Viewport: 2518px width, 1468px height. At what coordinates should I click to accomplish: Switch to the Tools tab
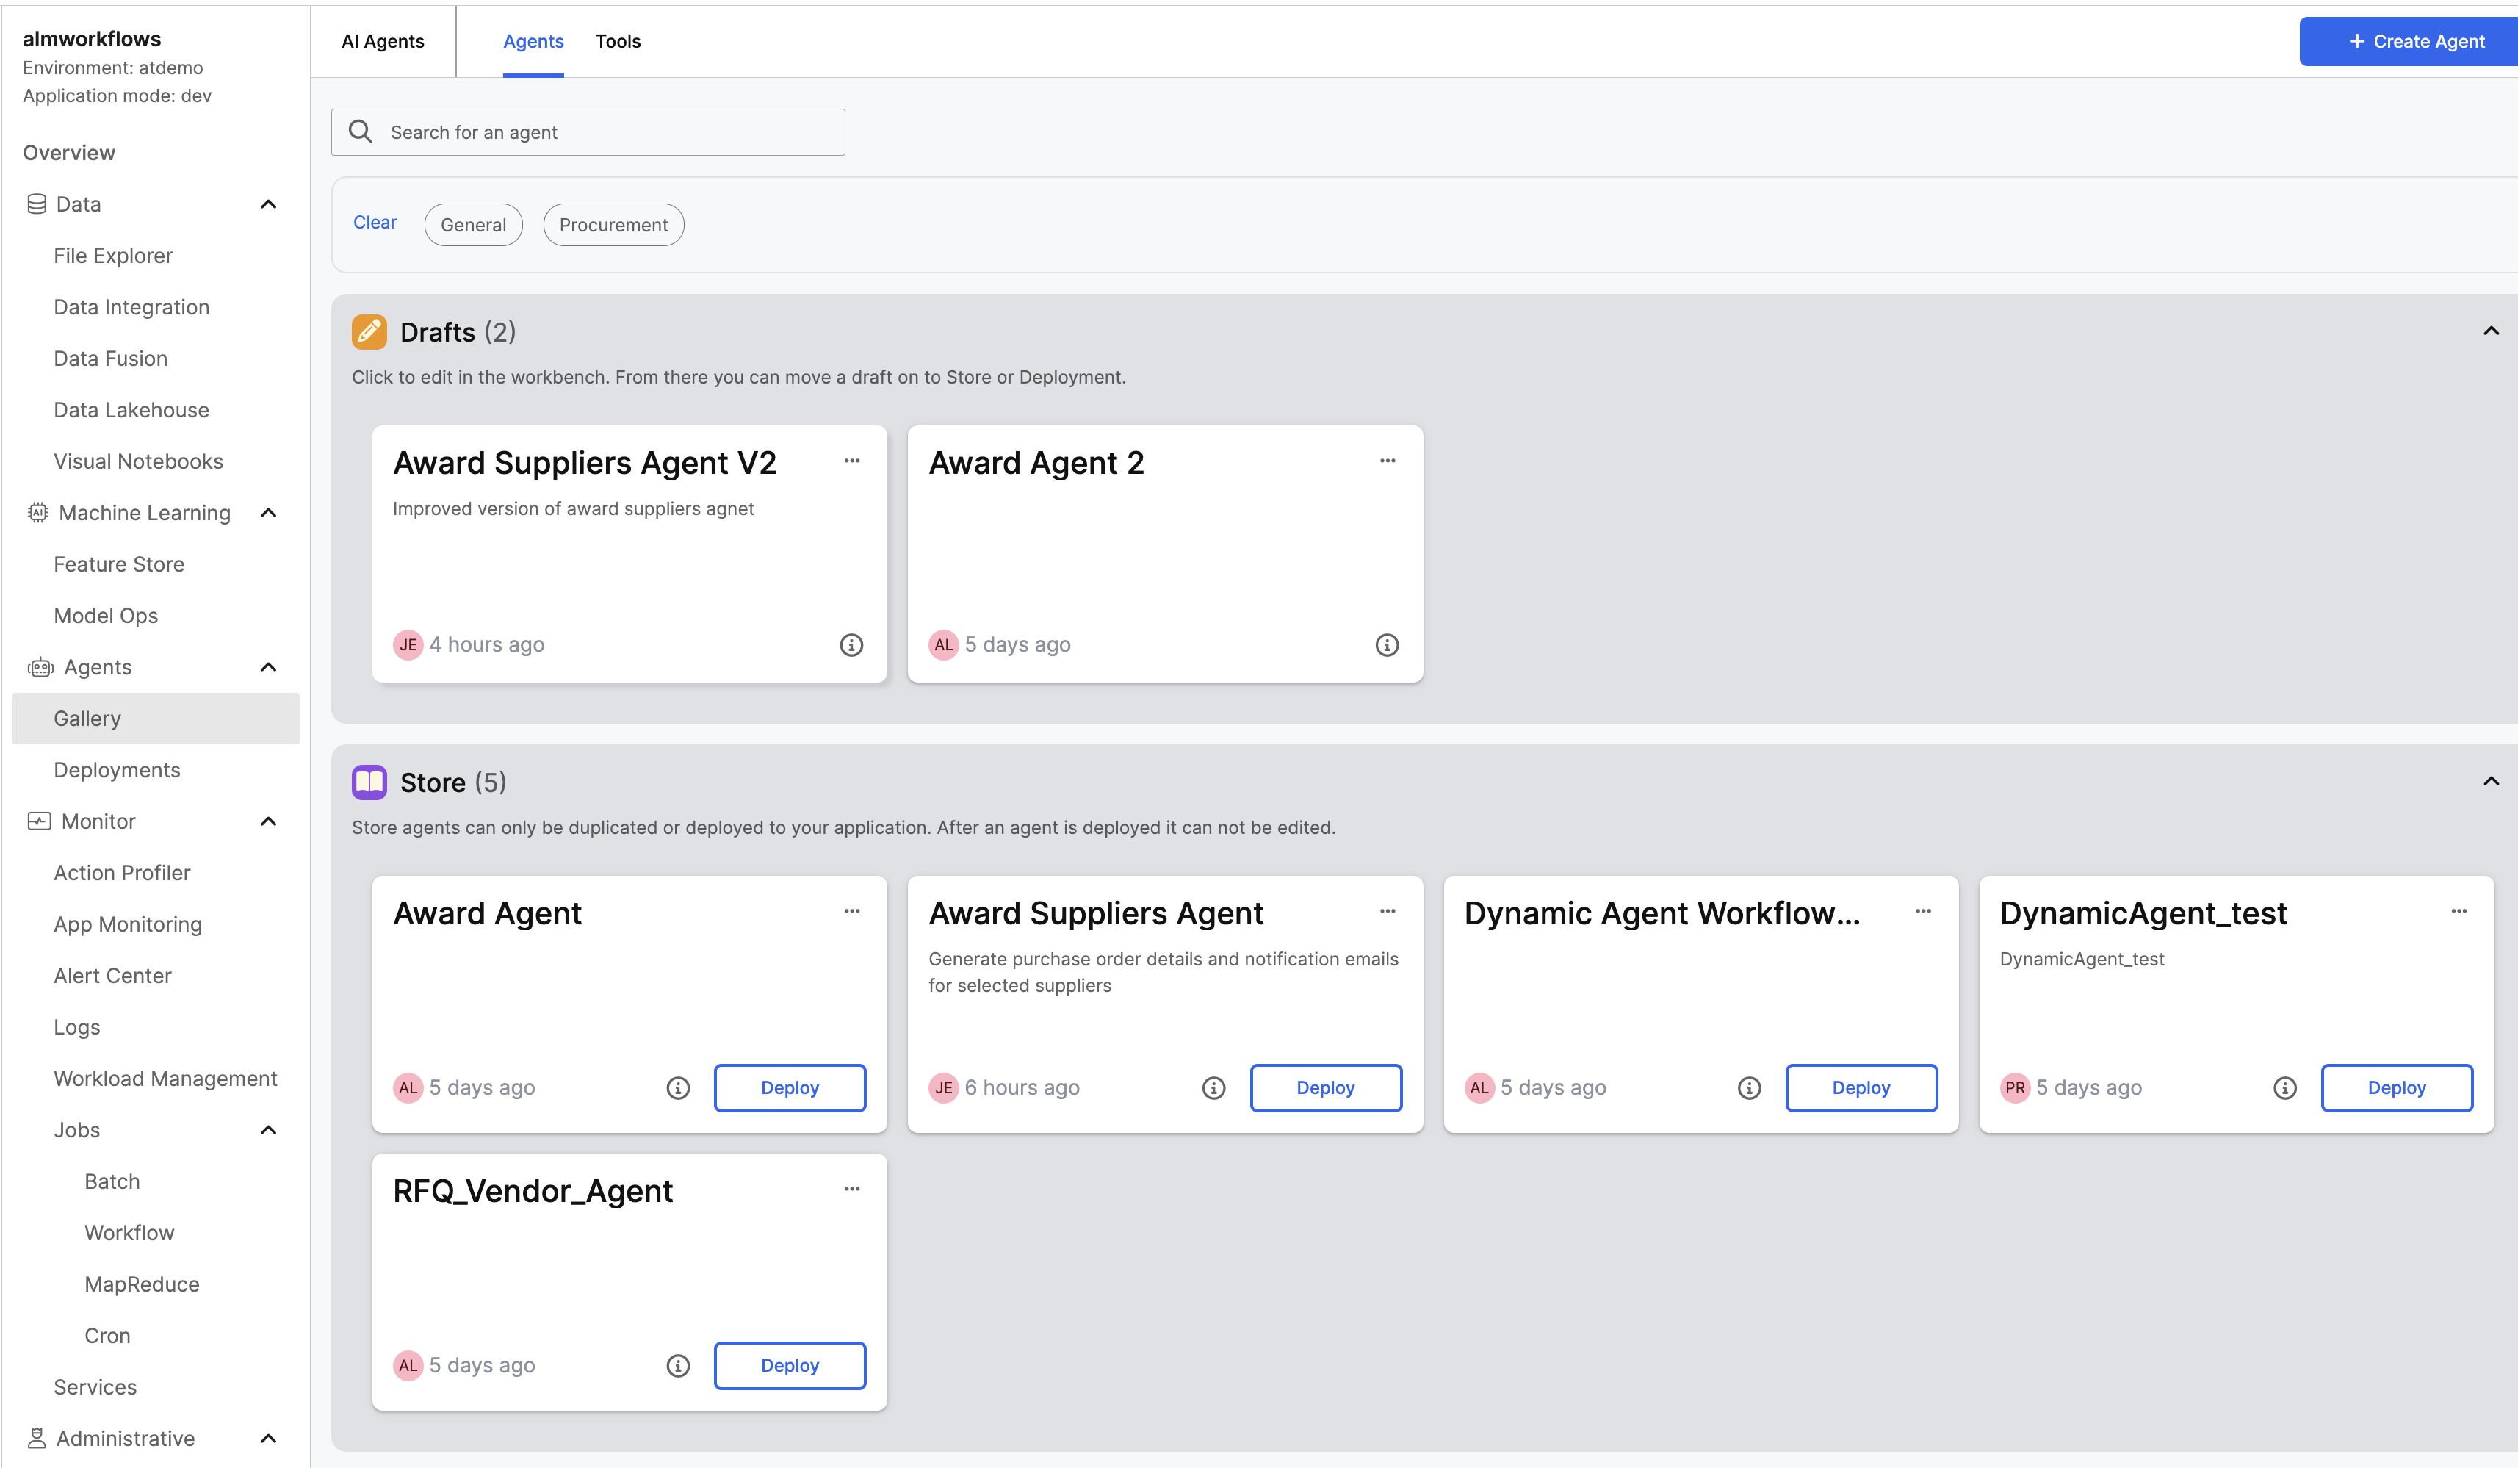[618, 41]
